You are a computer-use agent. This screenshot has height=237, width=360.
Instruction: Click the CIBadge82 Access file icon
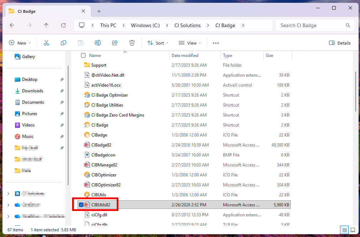[x=87, y=145]
